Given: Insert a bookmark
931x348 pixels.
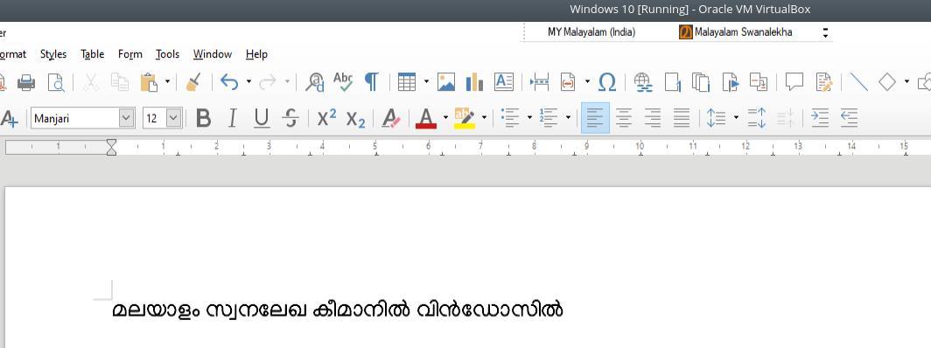Looking at the screenshot, I should [x=731, y=82].
